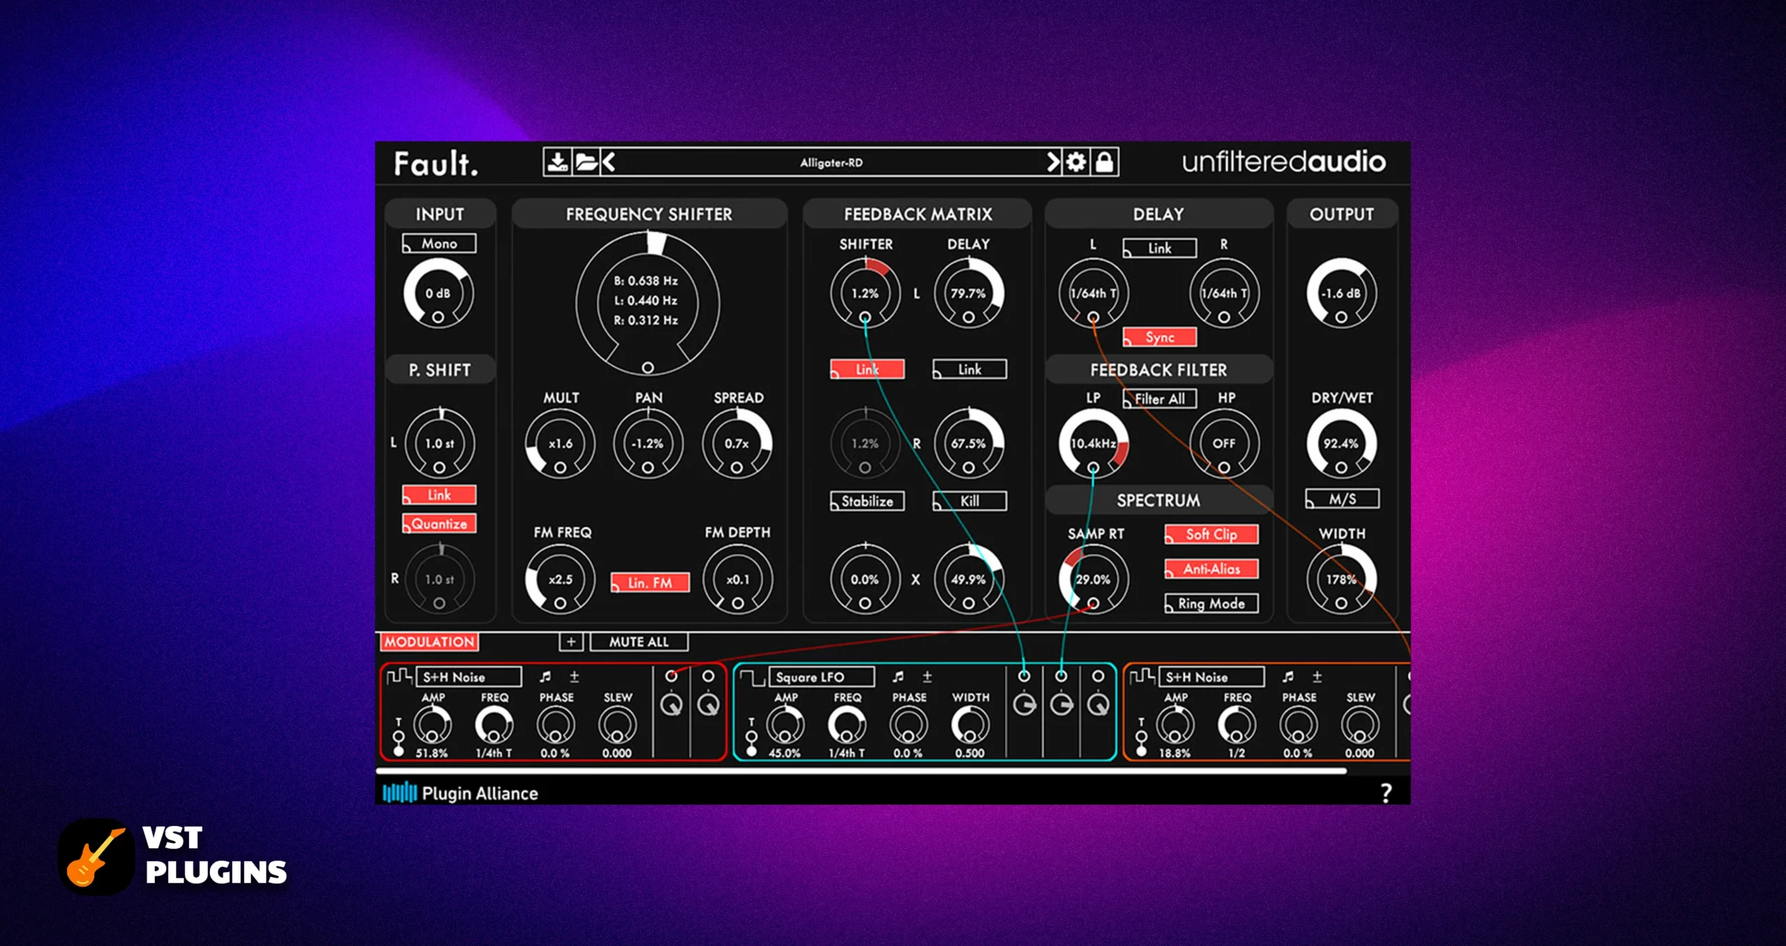Click the Fault. logo title
Viewport: 1786px width, 946px height.
point(436,164)
